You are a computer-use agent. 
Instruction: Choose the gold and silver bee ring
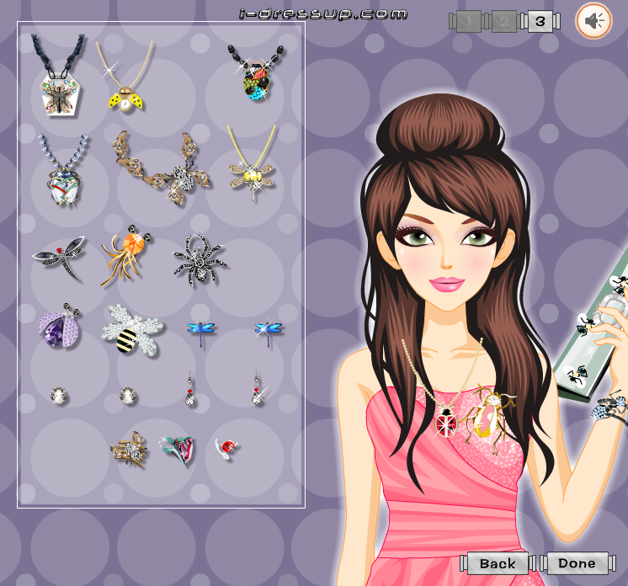(129, 450)
